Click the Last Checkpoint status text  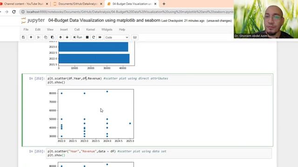tap(183, 21)
